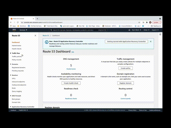Screen dimensions: 171x128
Task: Open the Reading List
Action: tap(156, 26)
